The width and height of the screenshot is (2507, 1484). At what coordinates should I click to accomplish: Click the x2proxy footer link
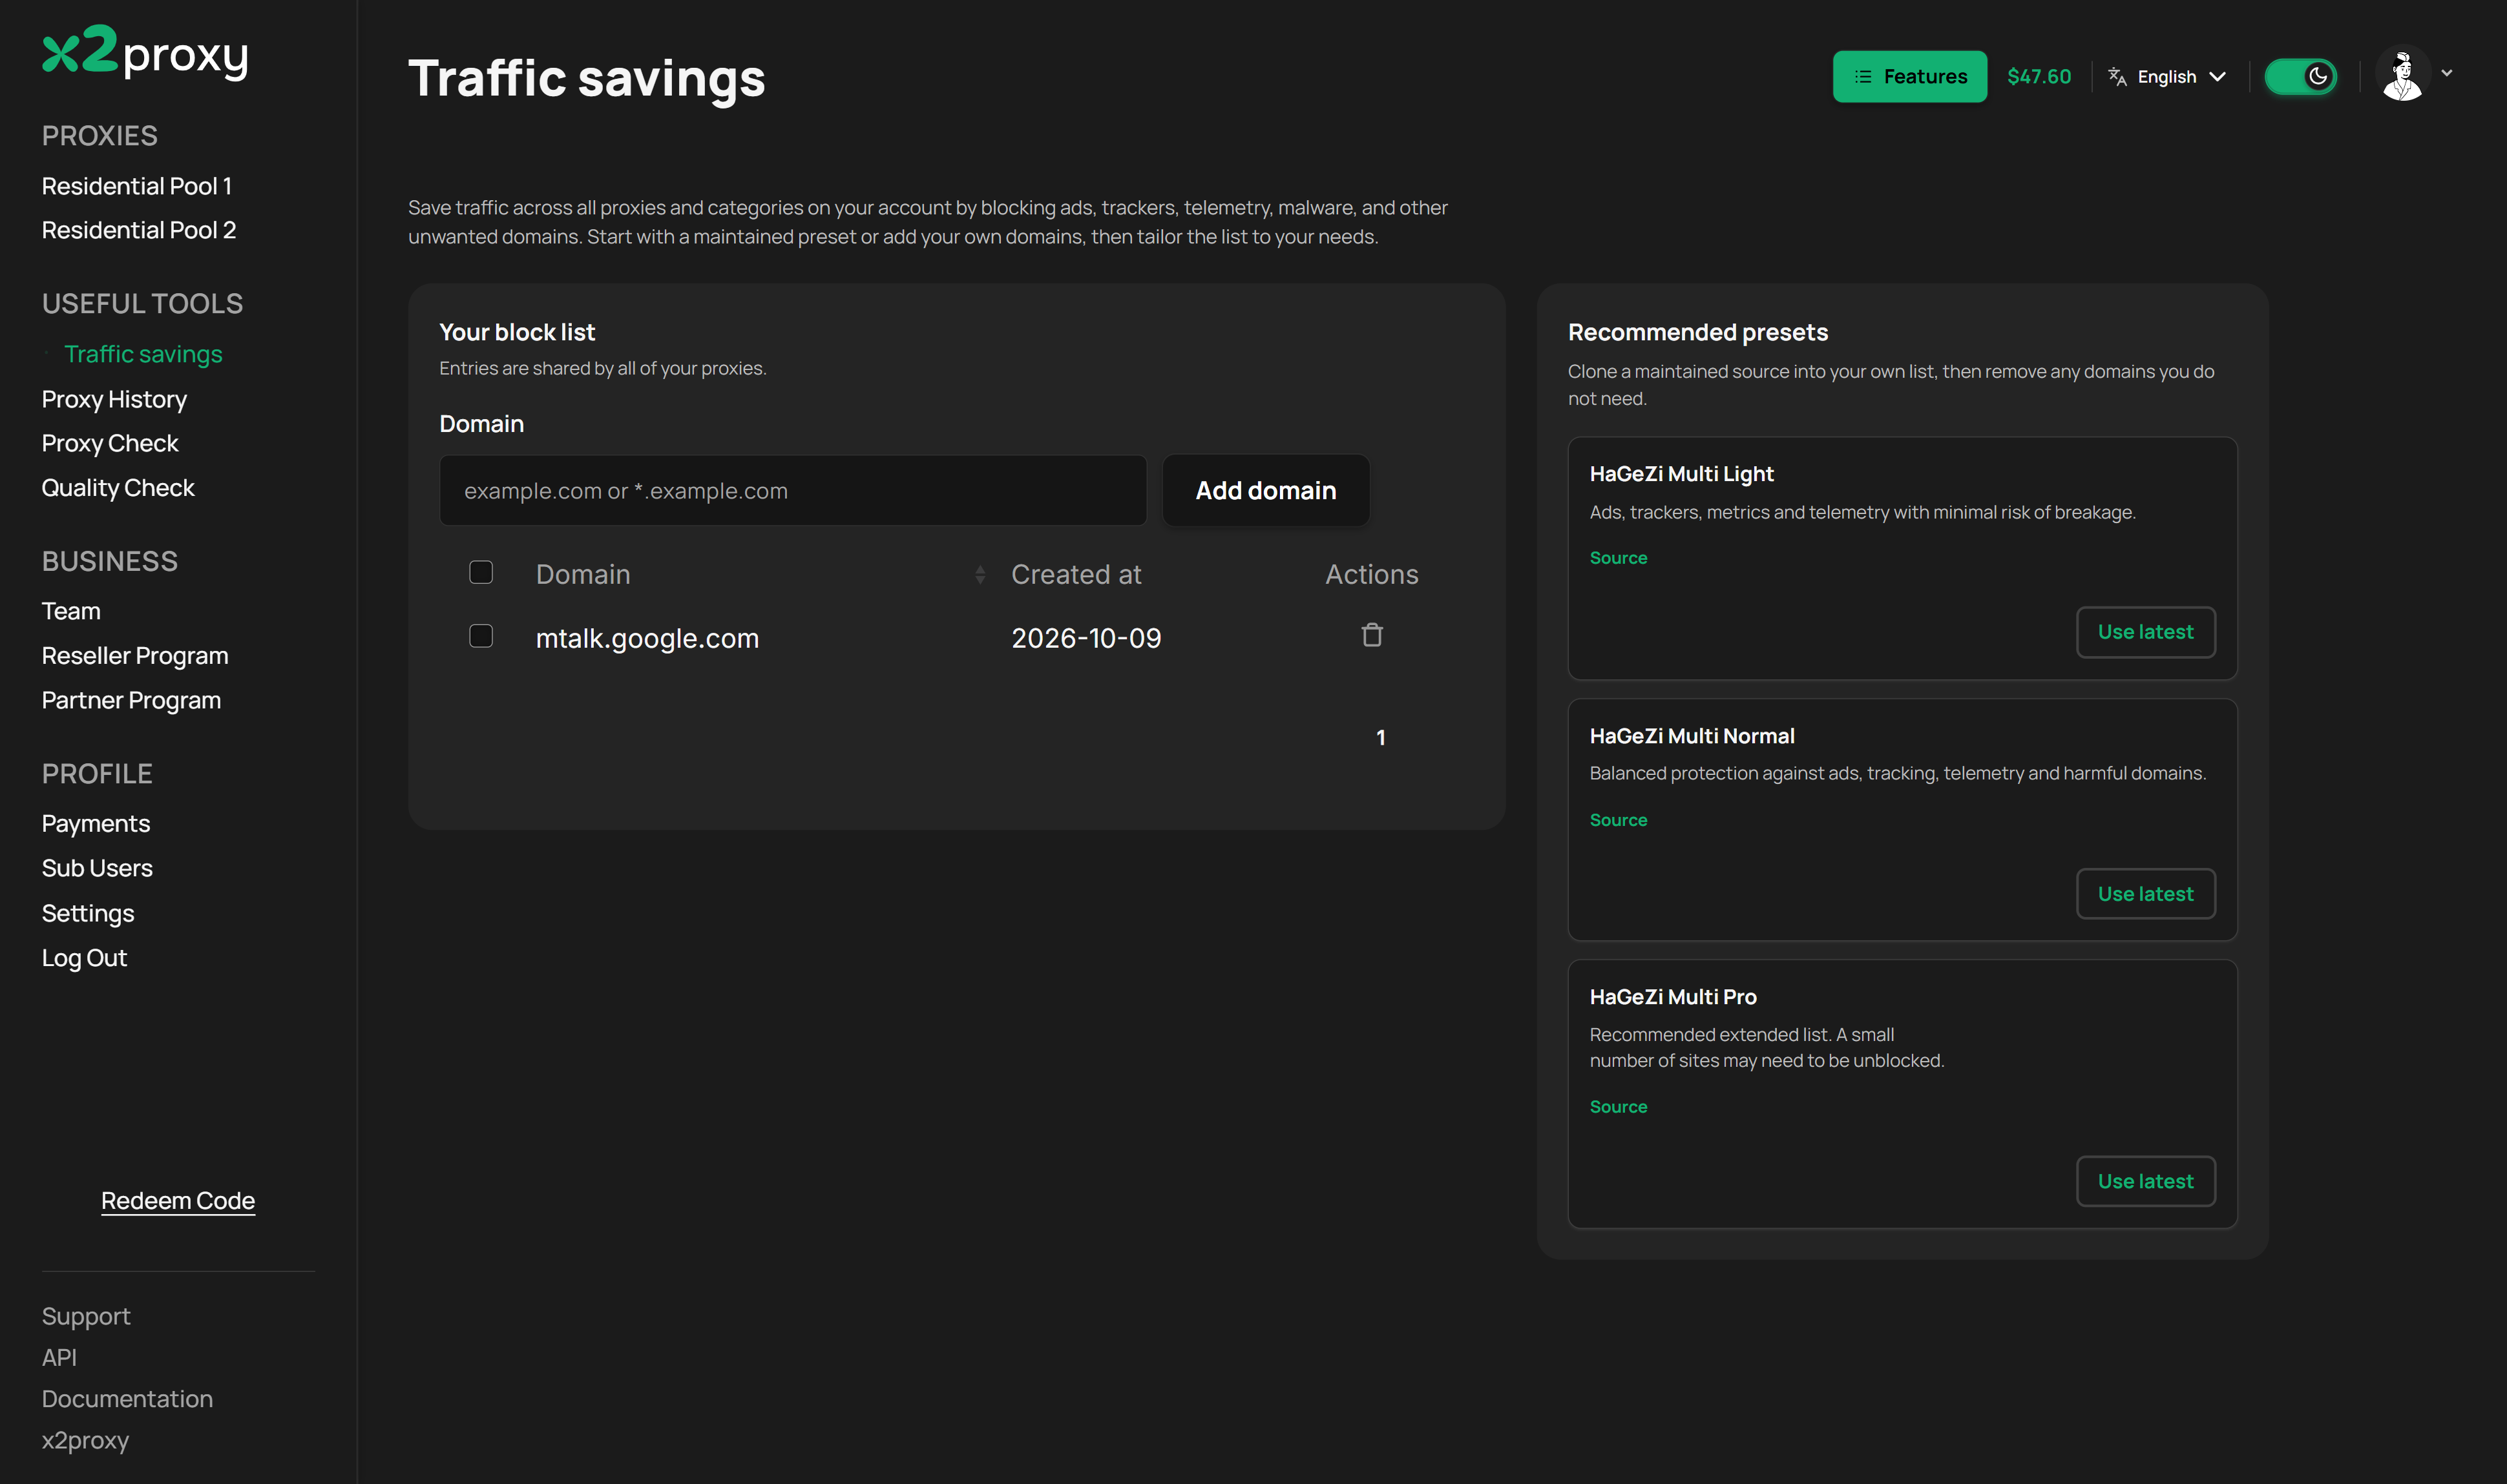[x=85, y=1440]
